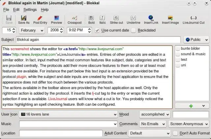Image resolution: width=211 pixels, height=139 pixels.
Task: Click the window shade-down arrow button
Action: point(189,3)
